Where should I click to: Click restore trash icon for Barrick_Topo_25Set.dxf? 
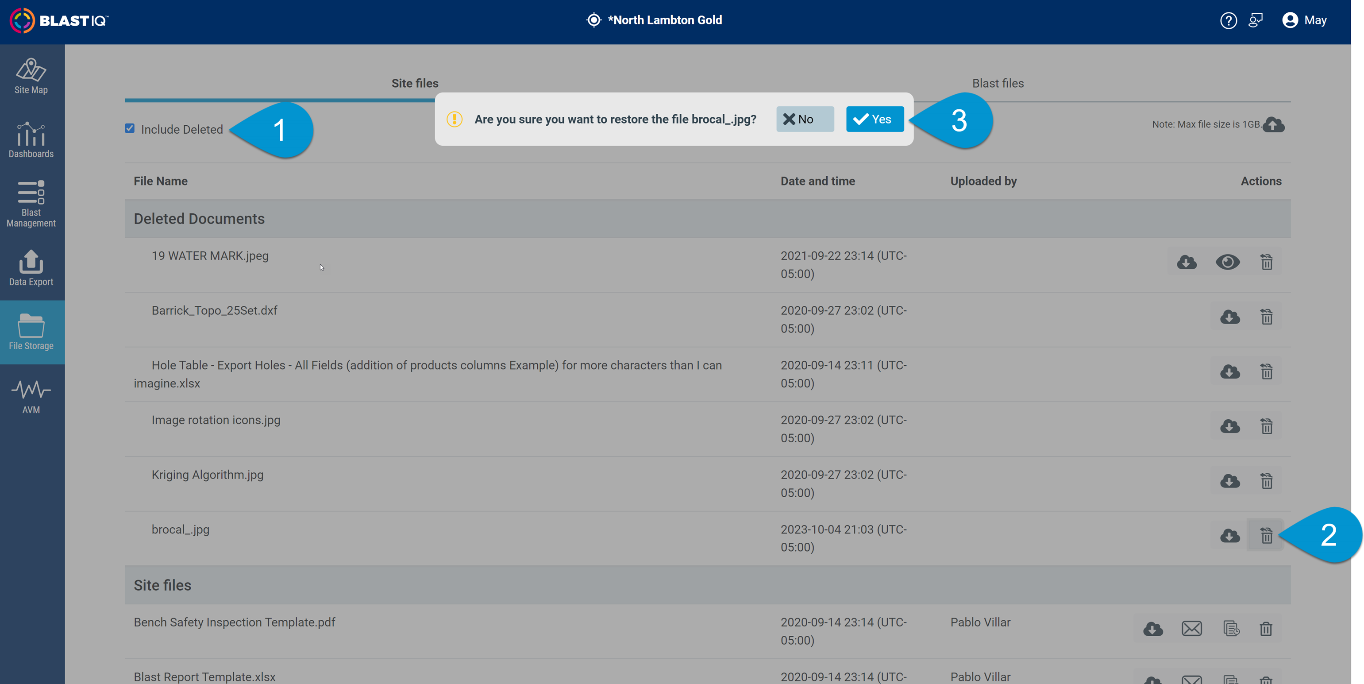1266,317
